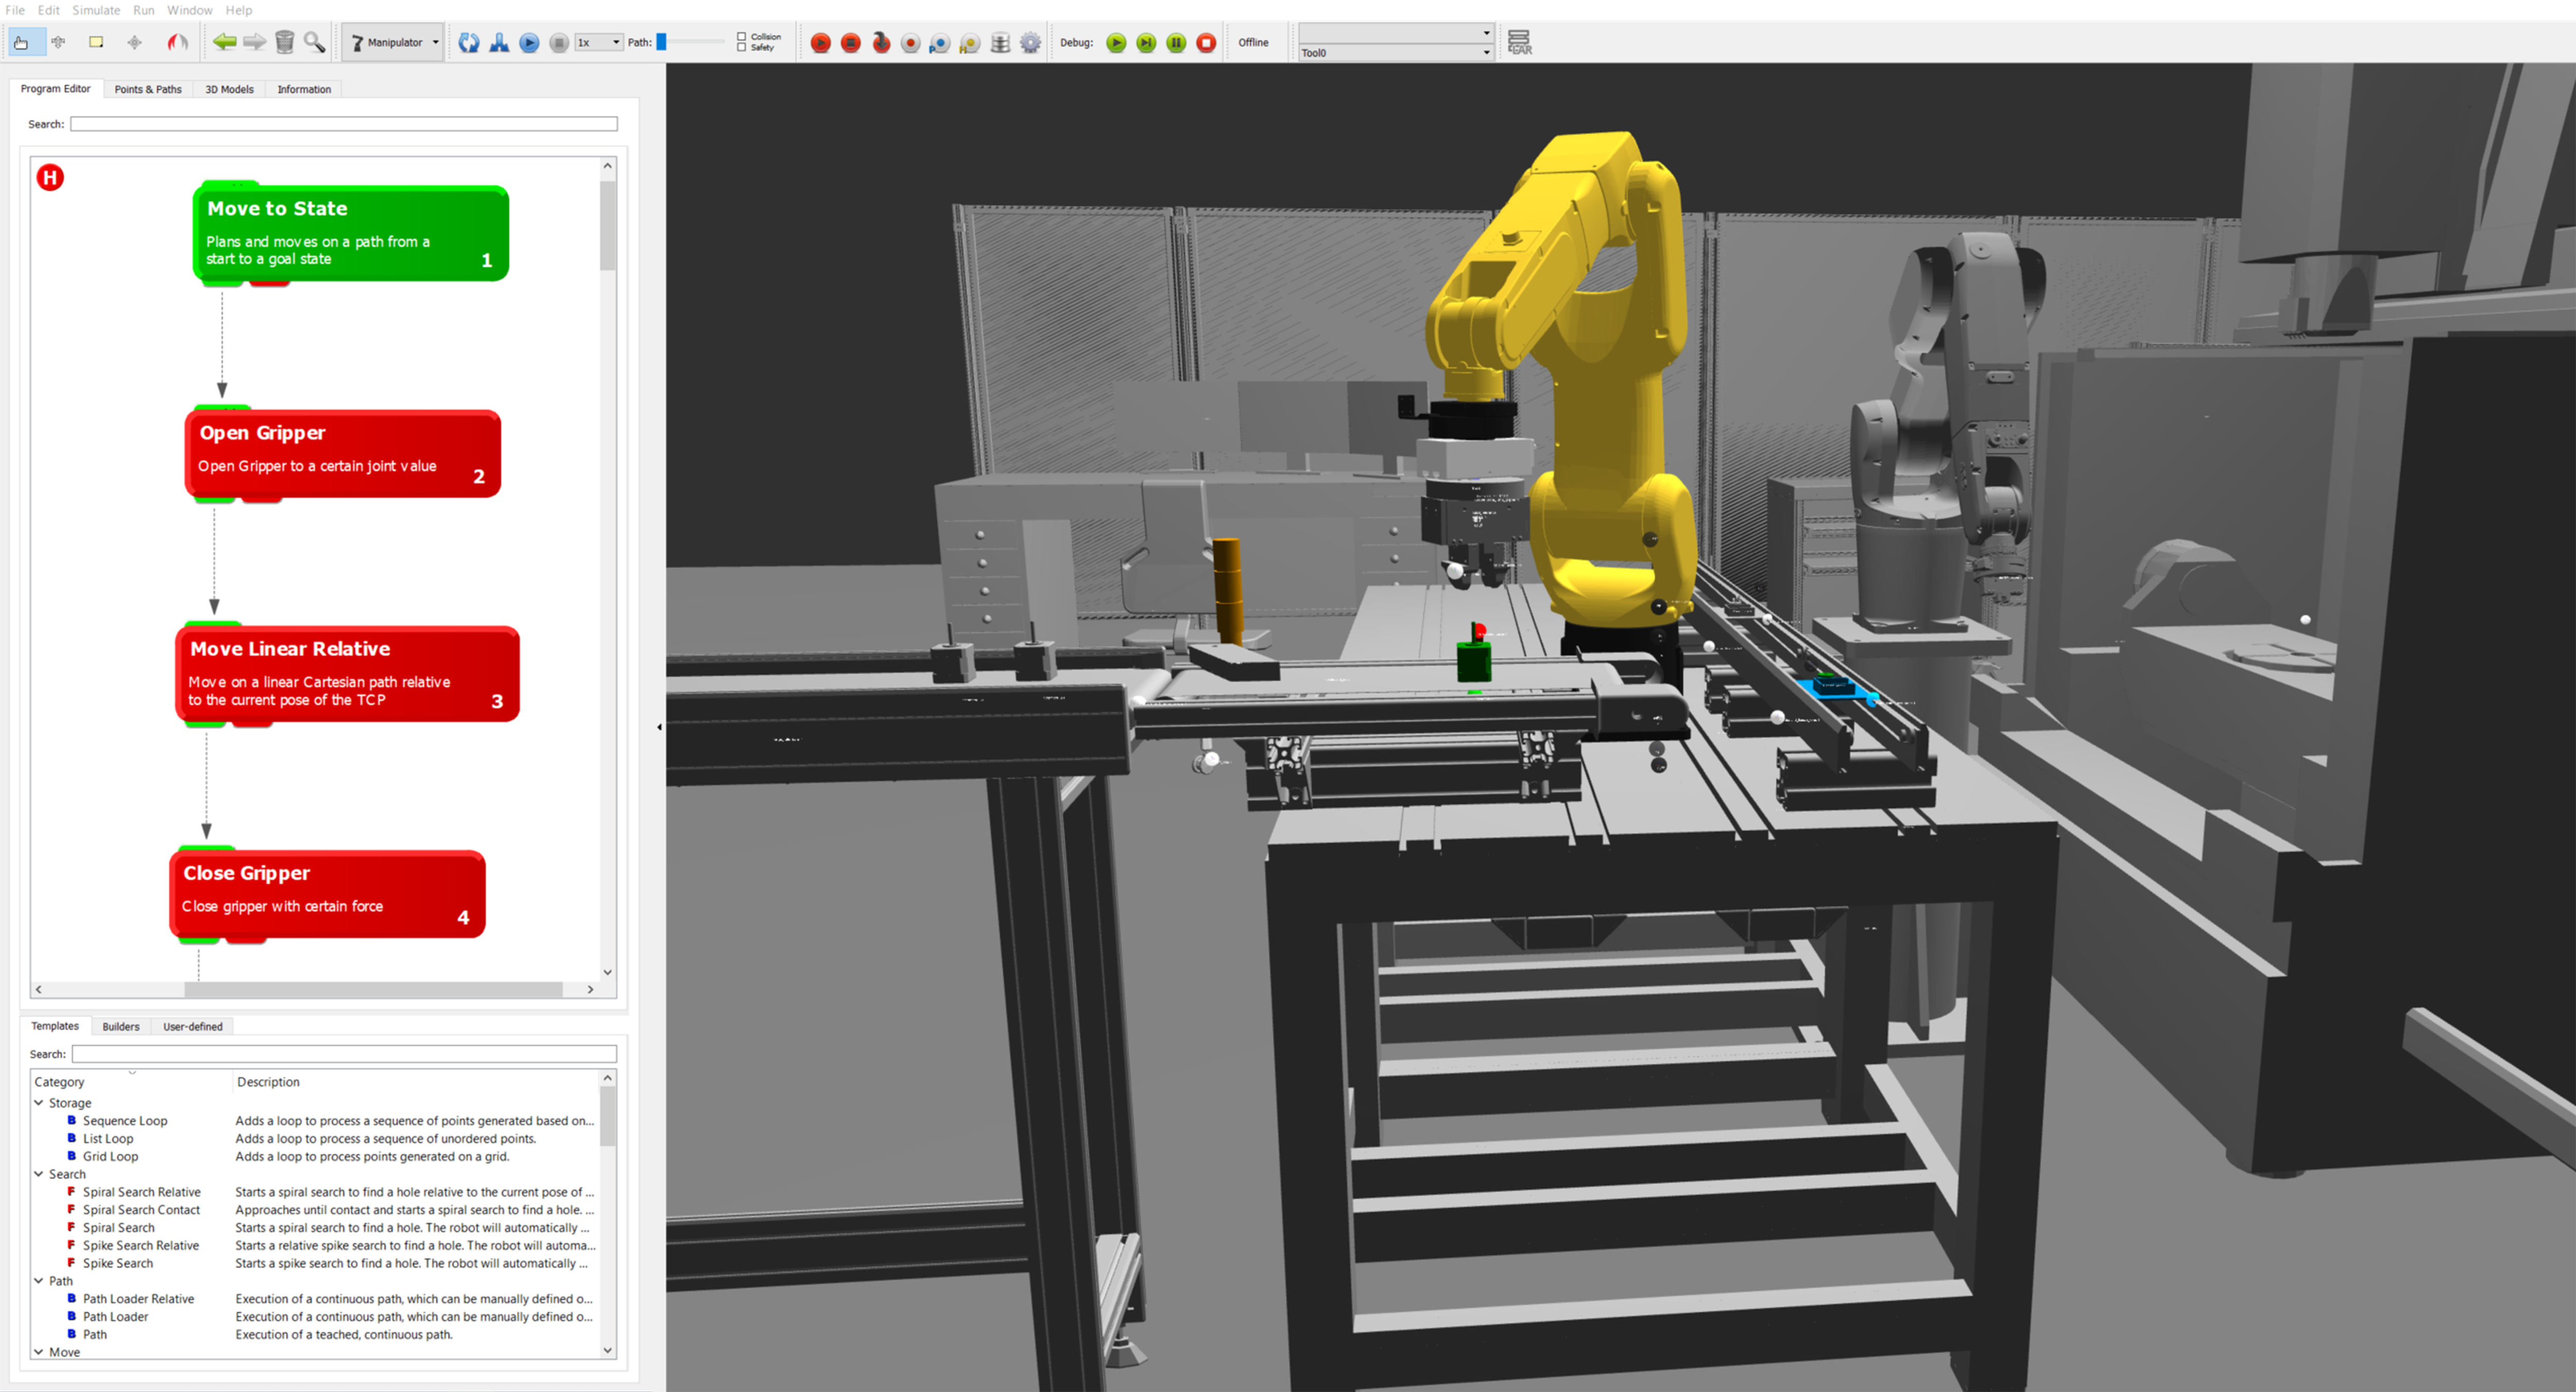2576x1392 pixels.
Task: Click the trash can delete icon
Action: (285, 42)
